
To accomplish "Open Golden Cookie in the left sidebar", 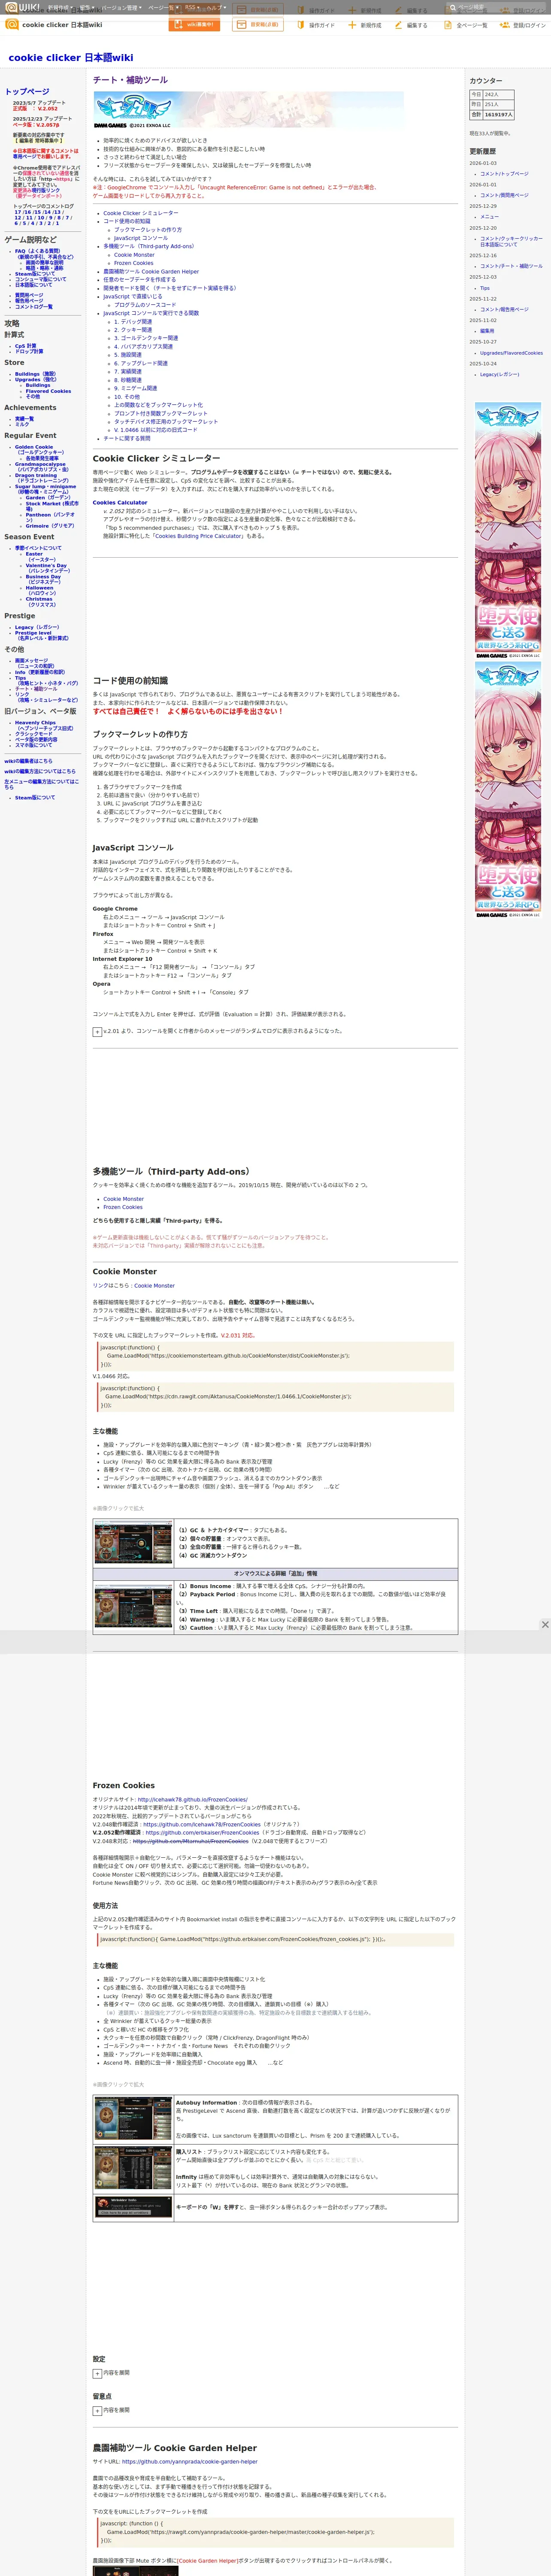I will pyautogui.click(x=34, y=447).
